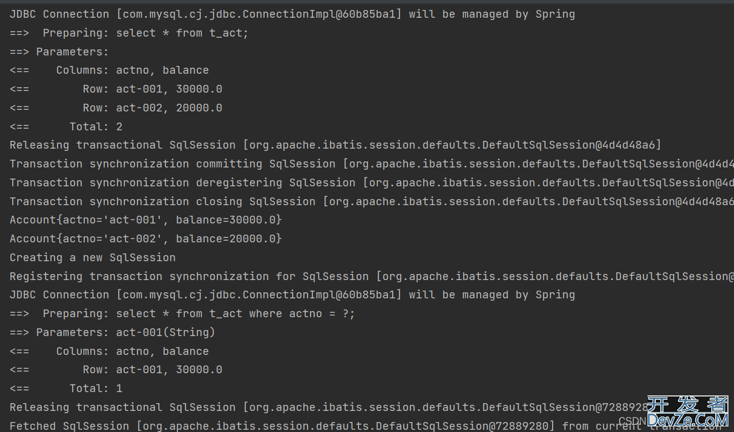The image size is (734, 432).
Task: Click the Transaction synchronization deregistering SqlSession line
Action: tap(372, 182)
